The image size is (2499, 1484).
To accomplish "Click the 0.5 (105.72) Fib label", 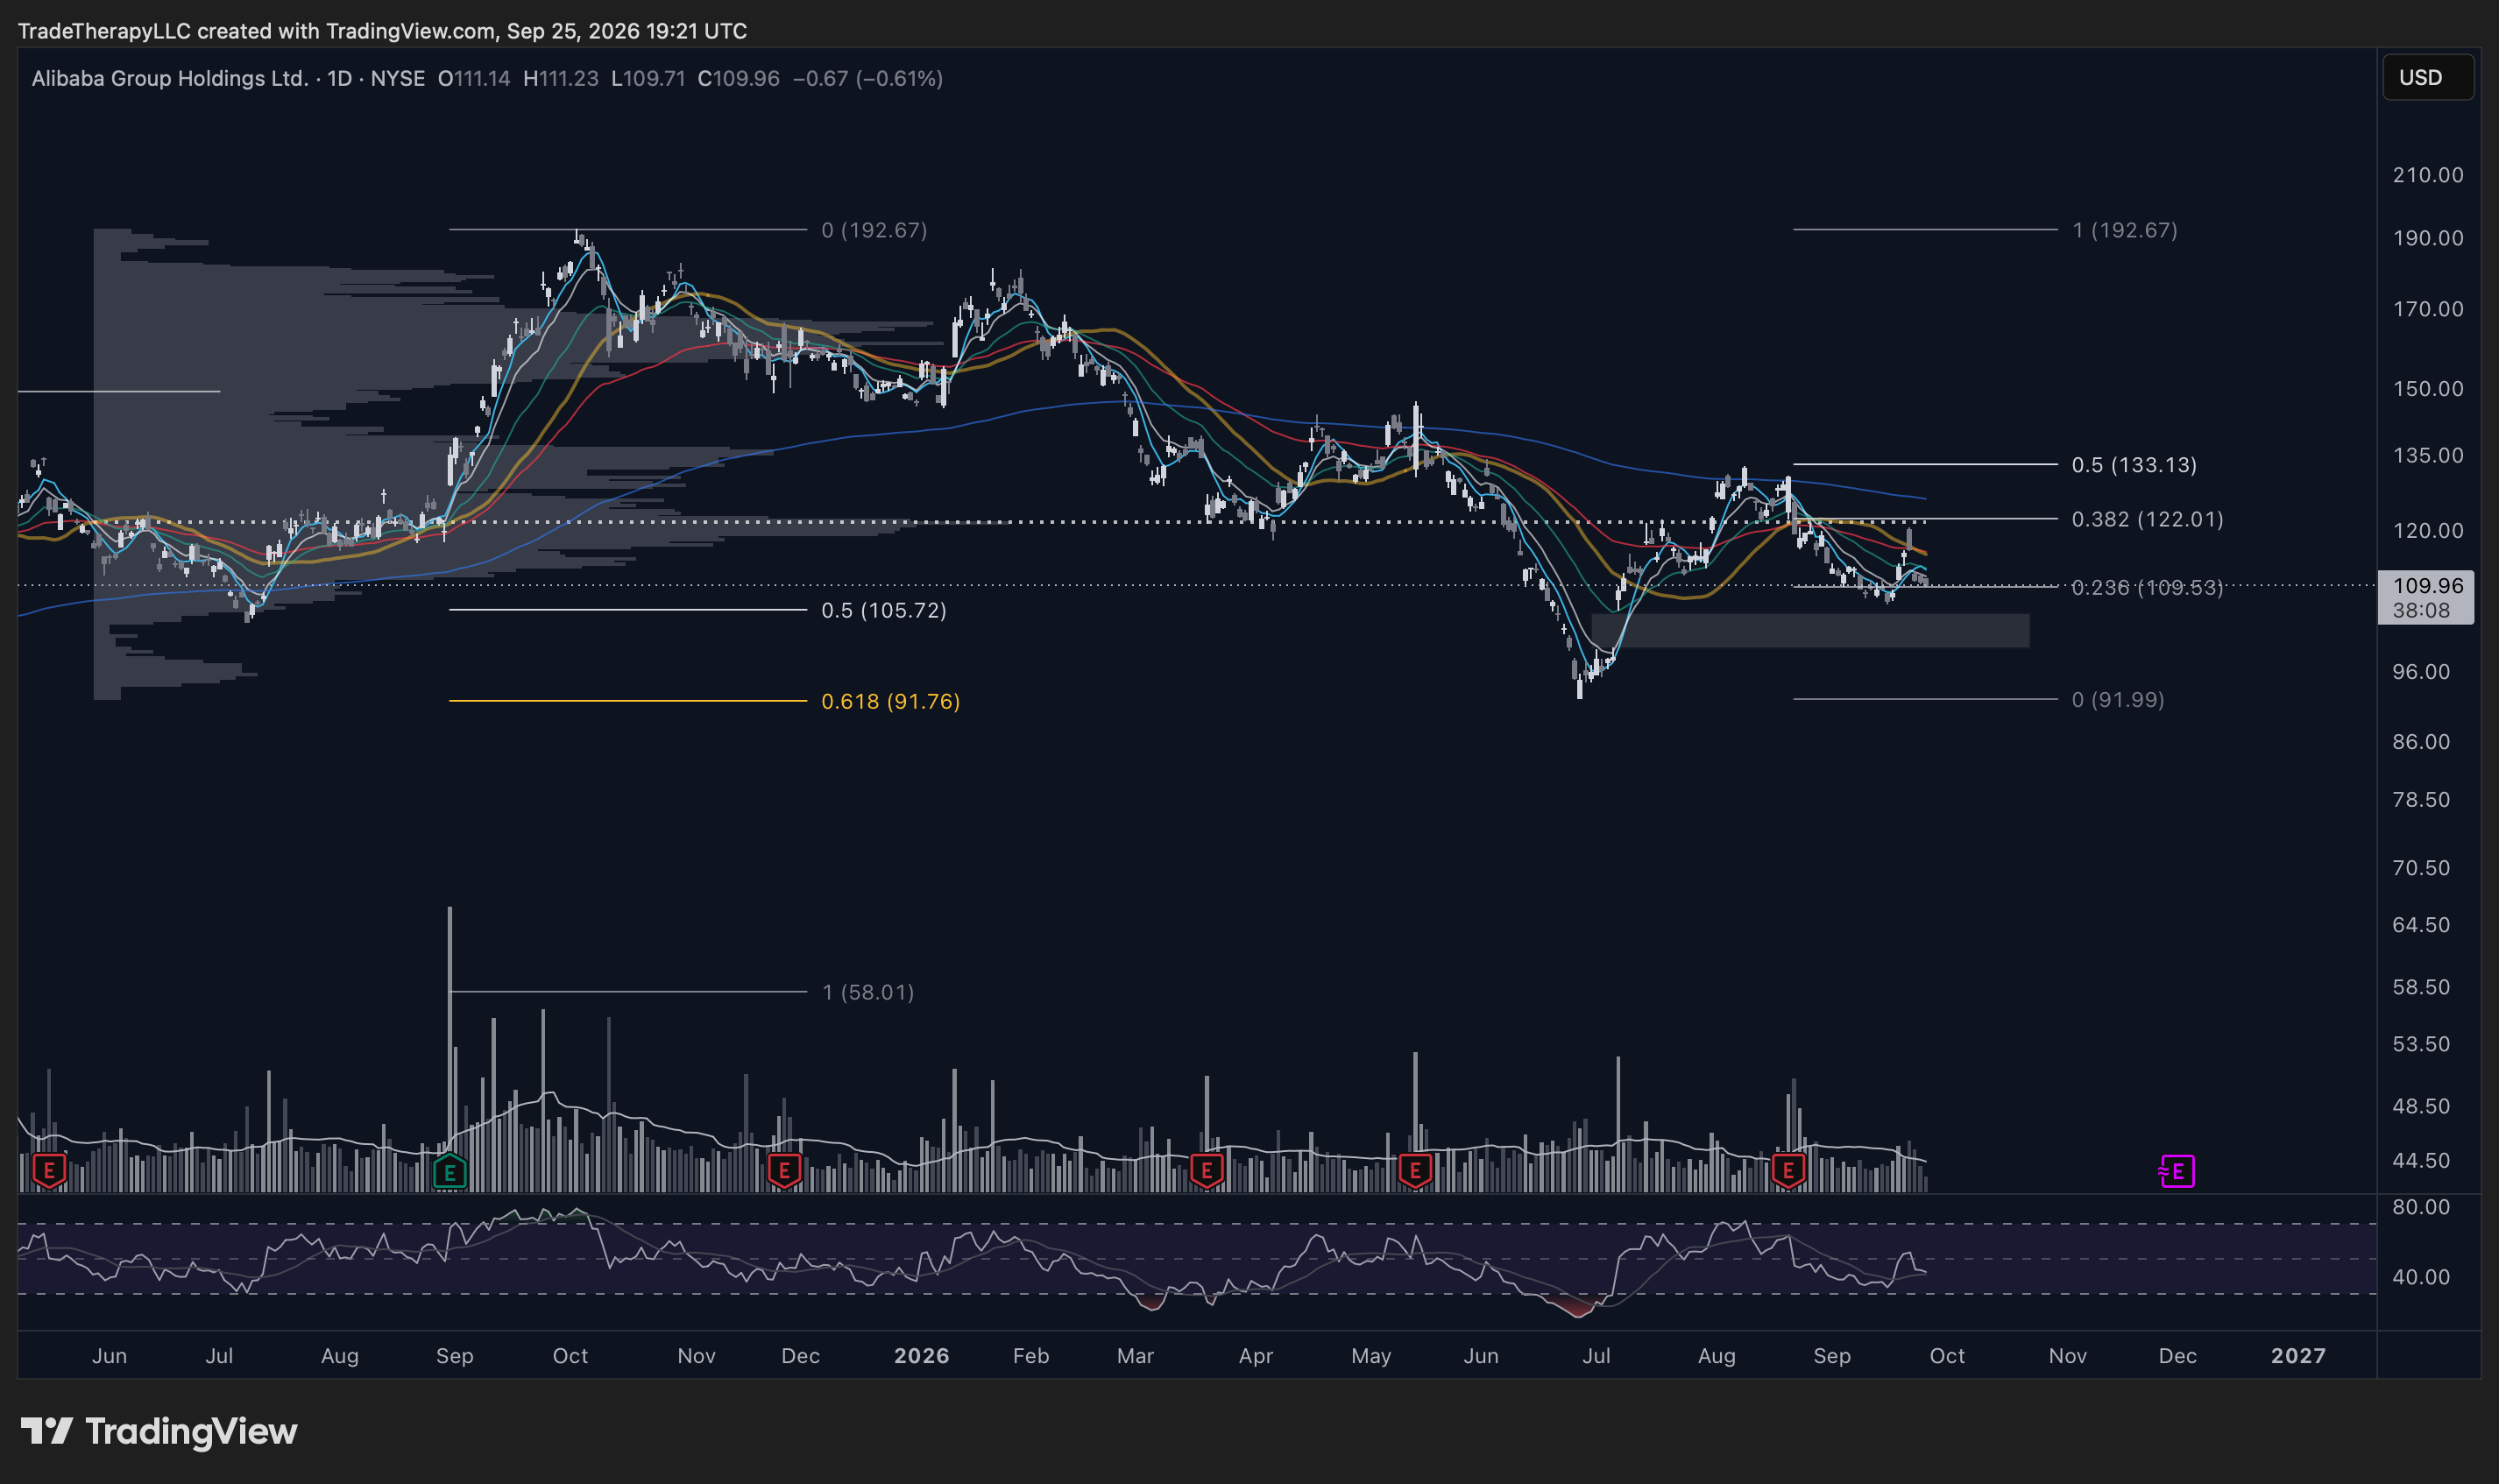I will [884, 610].
